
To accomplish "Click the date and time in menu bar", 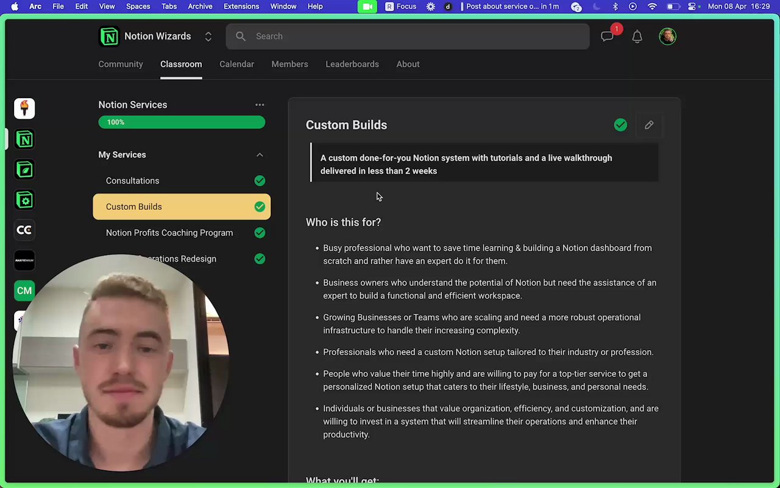I will coord(739,7).
